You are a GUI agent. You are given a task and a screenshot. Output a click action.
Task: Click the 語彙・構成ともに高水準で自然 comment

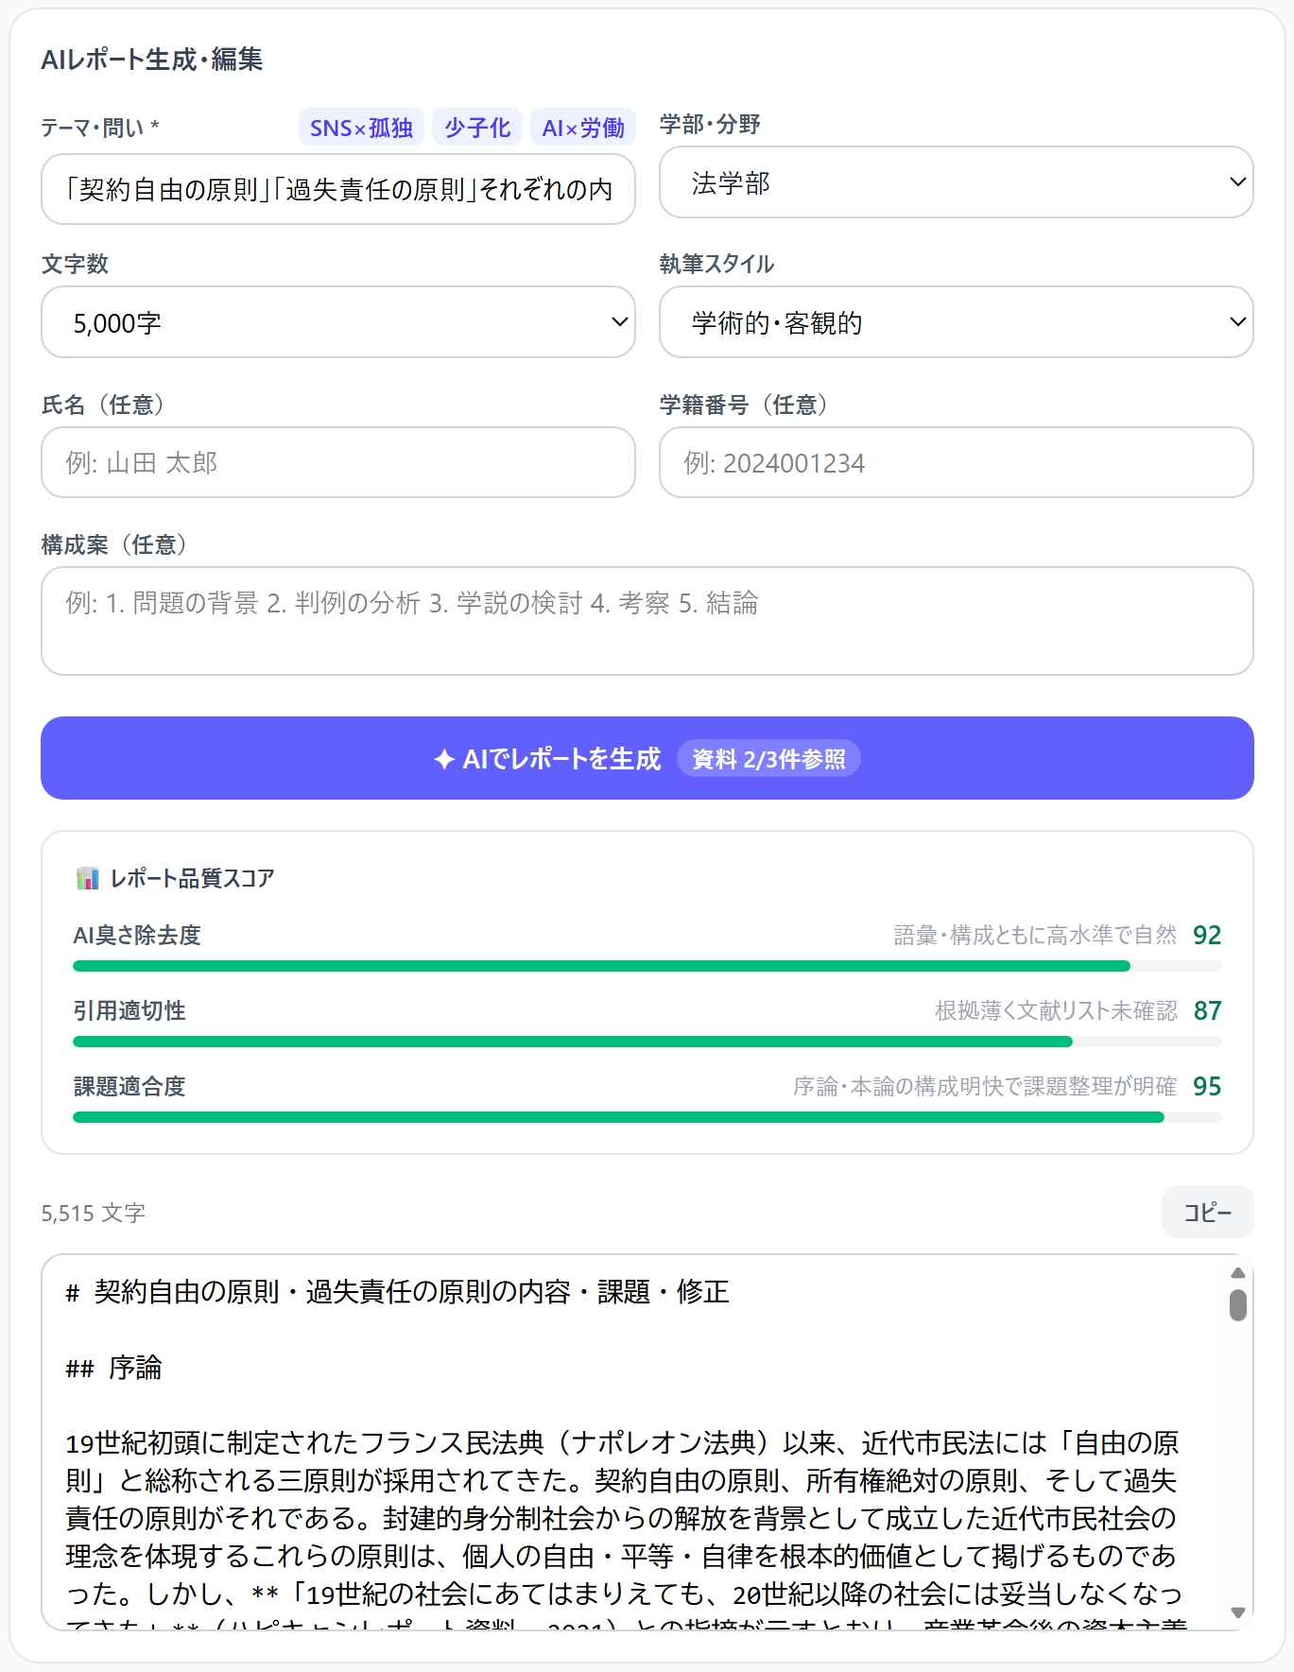click(x=1035, y=935)
